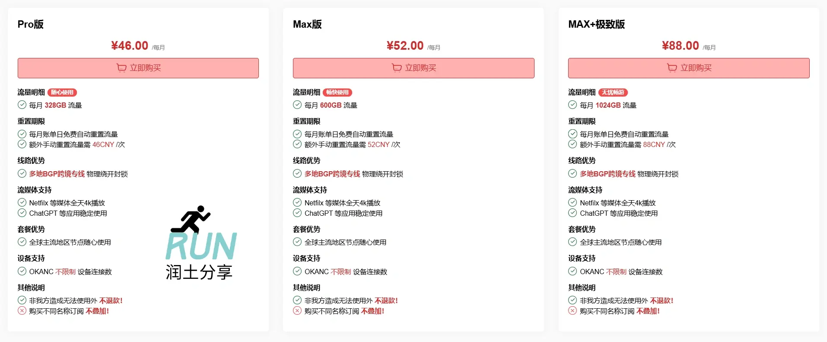
Task: Click the ¥52.00 price of Max版
Action: (405, 45)
